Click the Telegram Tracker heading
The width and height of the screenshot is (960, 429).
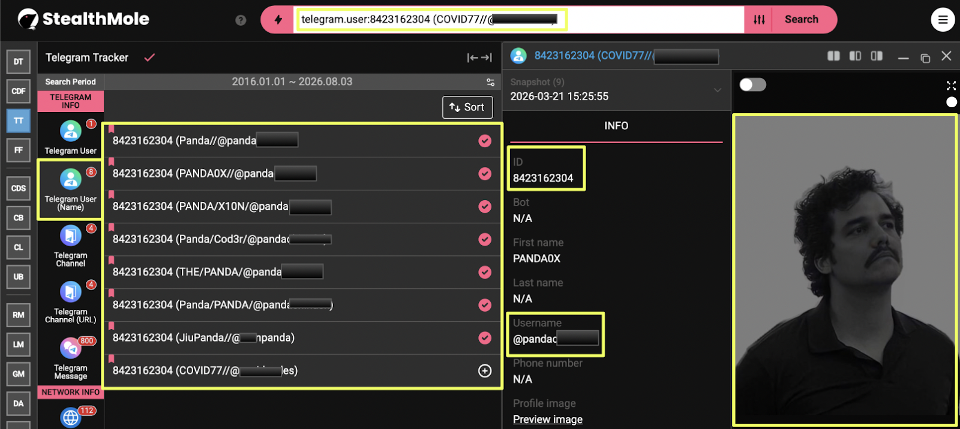[87, 58]
